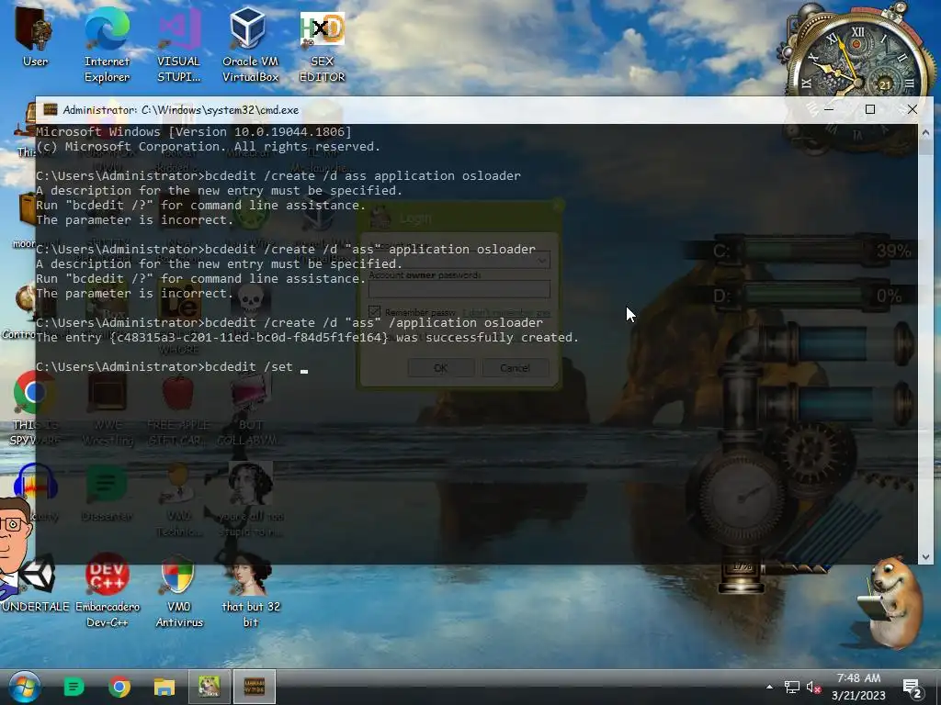Open the User desktop icon
Image resolution: width=941 pixels, height=705 pixels.
[35, 37]
